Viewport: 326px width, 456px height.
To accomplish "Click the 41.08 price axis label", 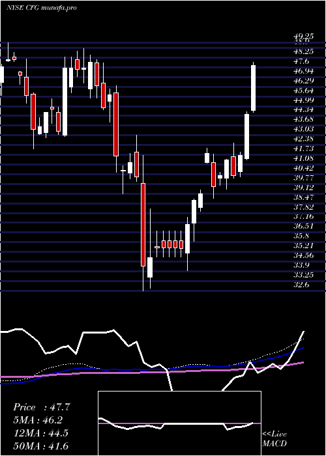I will [x=304, y=158].
